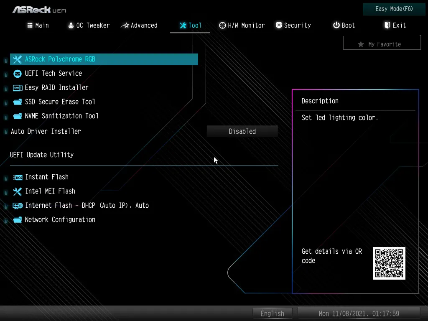This screenshot has width=428, height=321.
Task: Switch to the Security tab
Action: 293,25
